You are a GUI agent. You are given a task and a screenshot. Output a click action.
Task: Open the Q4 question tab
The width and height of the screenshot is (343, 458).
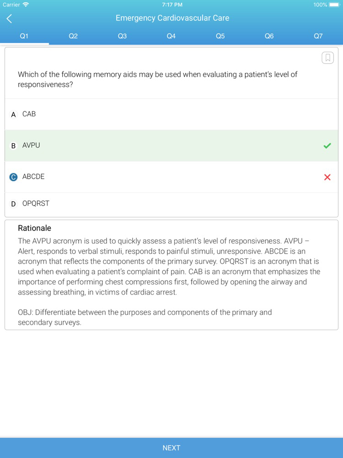coord(171,36)
